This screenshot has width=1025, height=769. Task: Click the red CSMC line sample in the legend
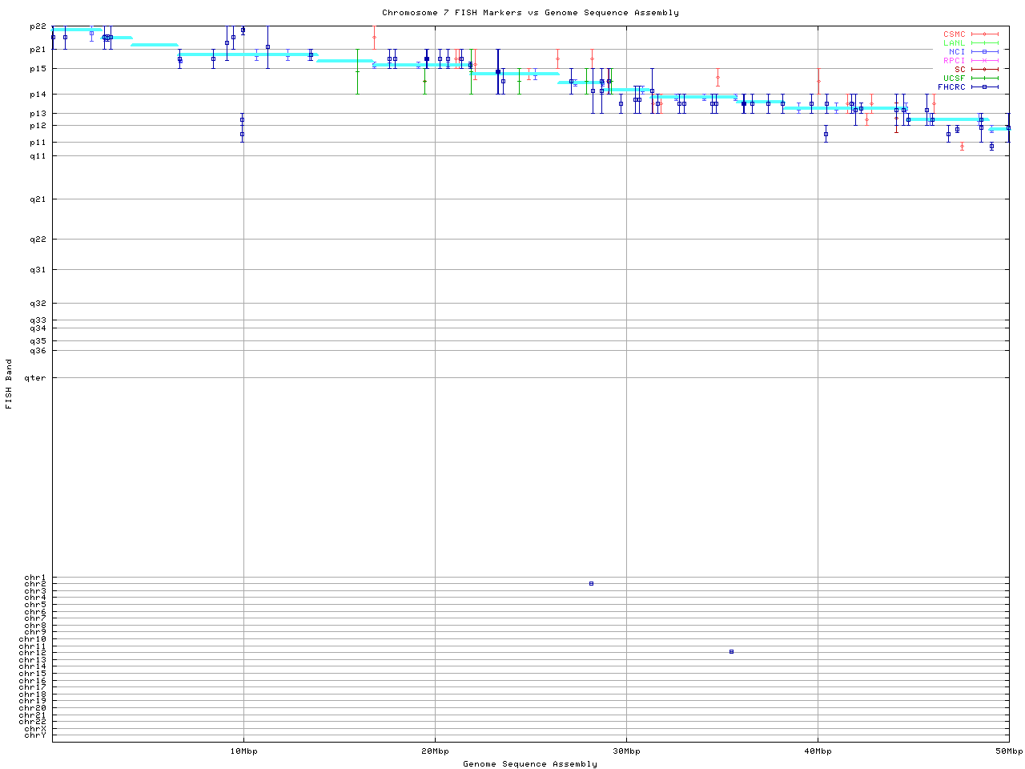pyautogui.click(x=984, y=34)
